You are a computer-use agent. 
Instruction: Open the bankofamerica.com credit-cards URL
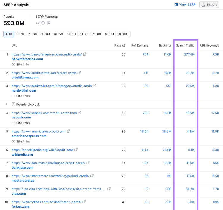(x=47, y=54)
